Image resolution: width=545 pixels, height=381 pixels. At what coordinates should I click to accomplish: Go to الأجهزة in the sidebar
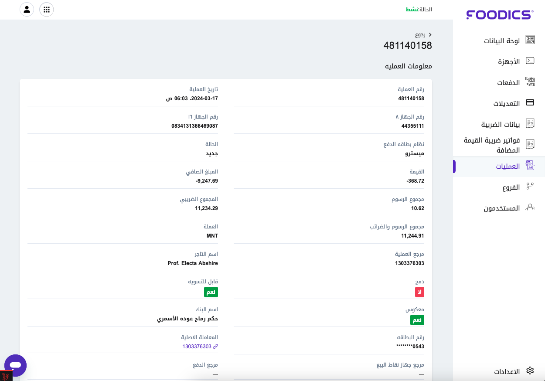coord(509,61)
